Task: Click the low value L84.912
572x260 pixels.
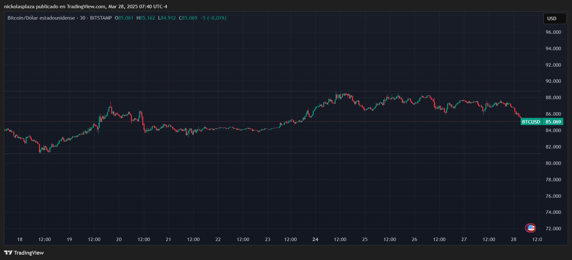Action: pos(167,18)
